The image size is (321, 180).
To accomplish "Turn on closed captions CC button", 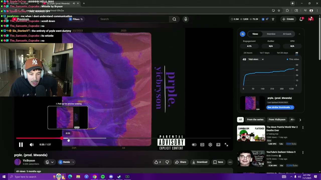I will [x=202, y=144].
